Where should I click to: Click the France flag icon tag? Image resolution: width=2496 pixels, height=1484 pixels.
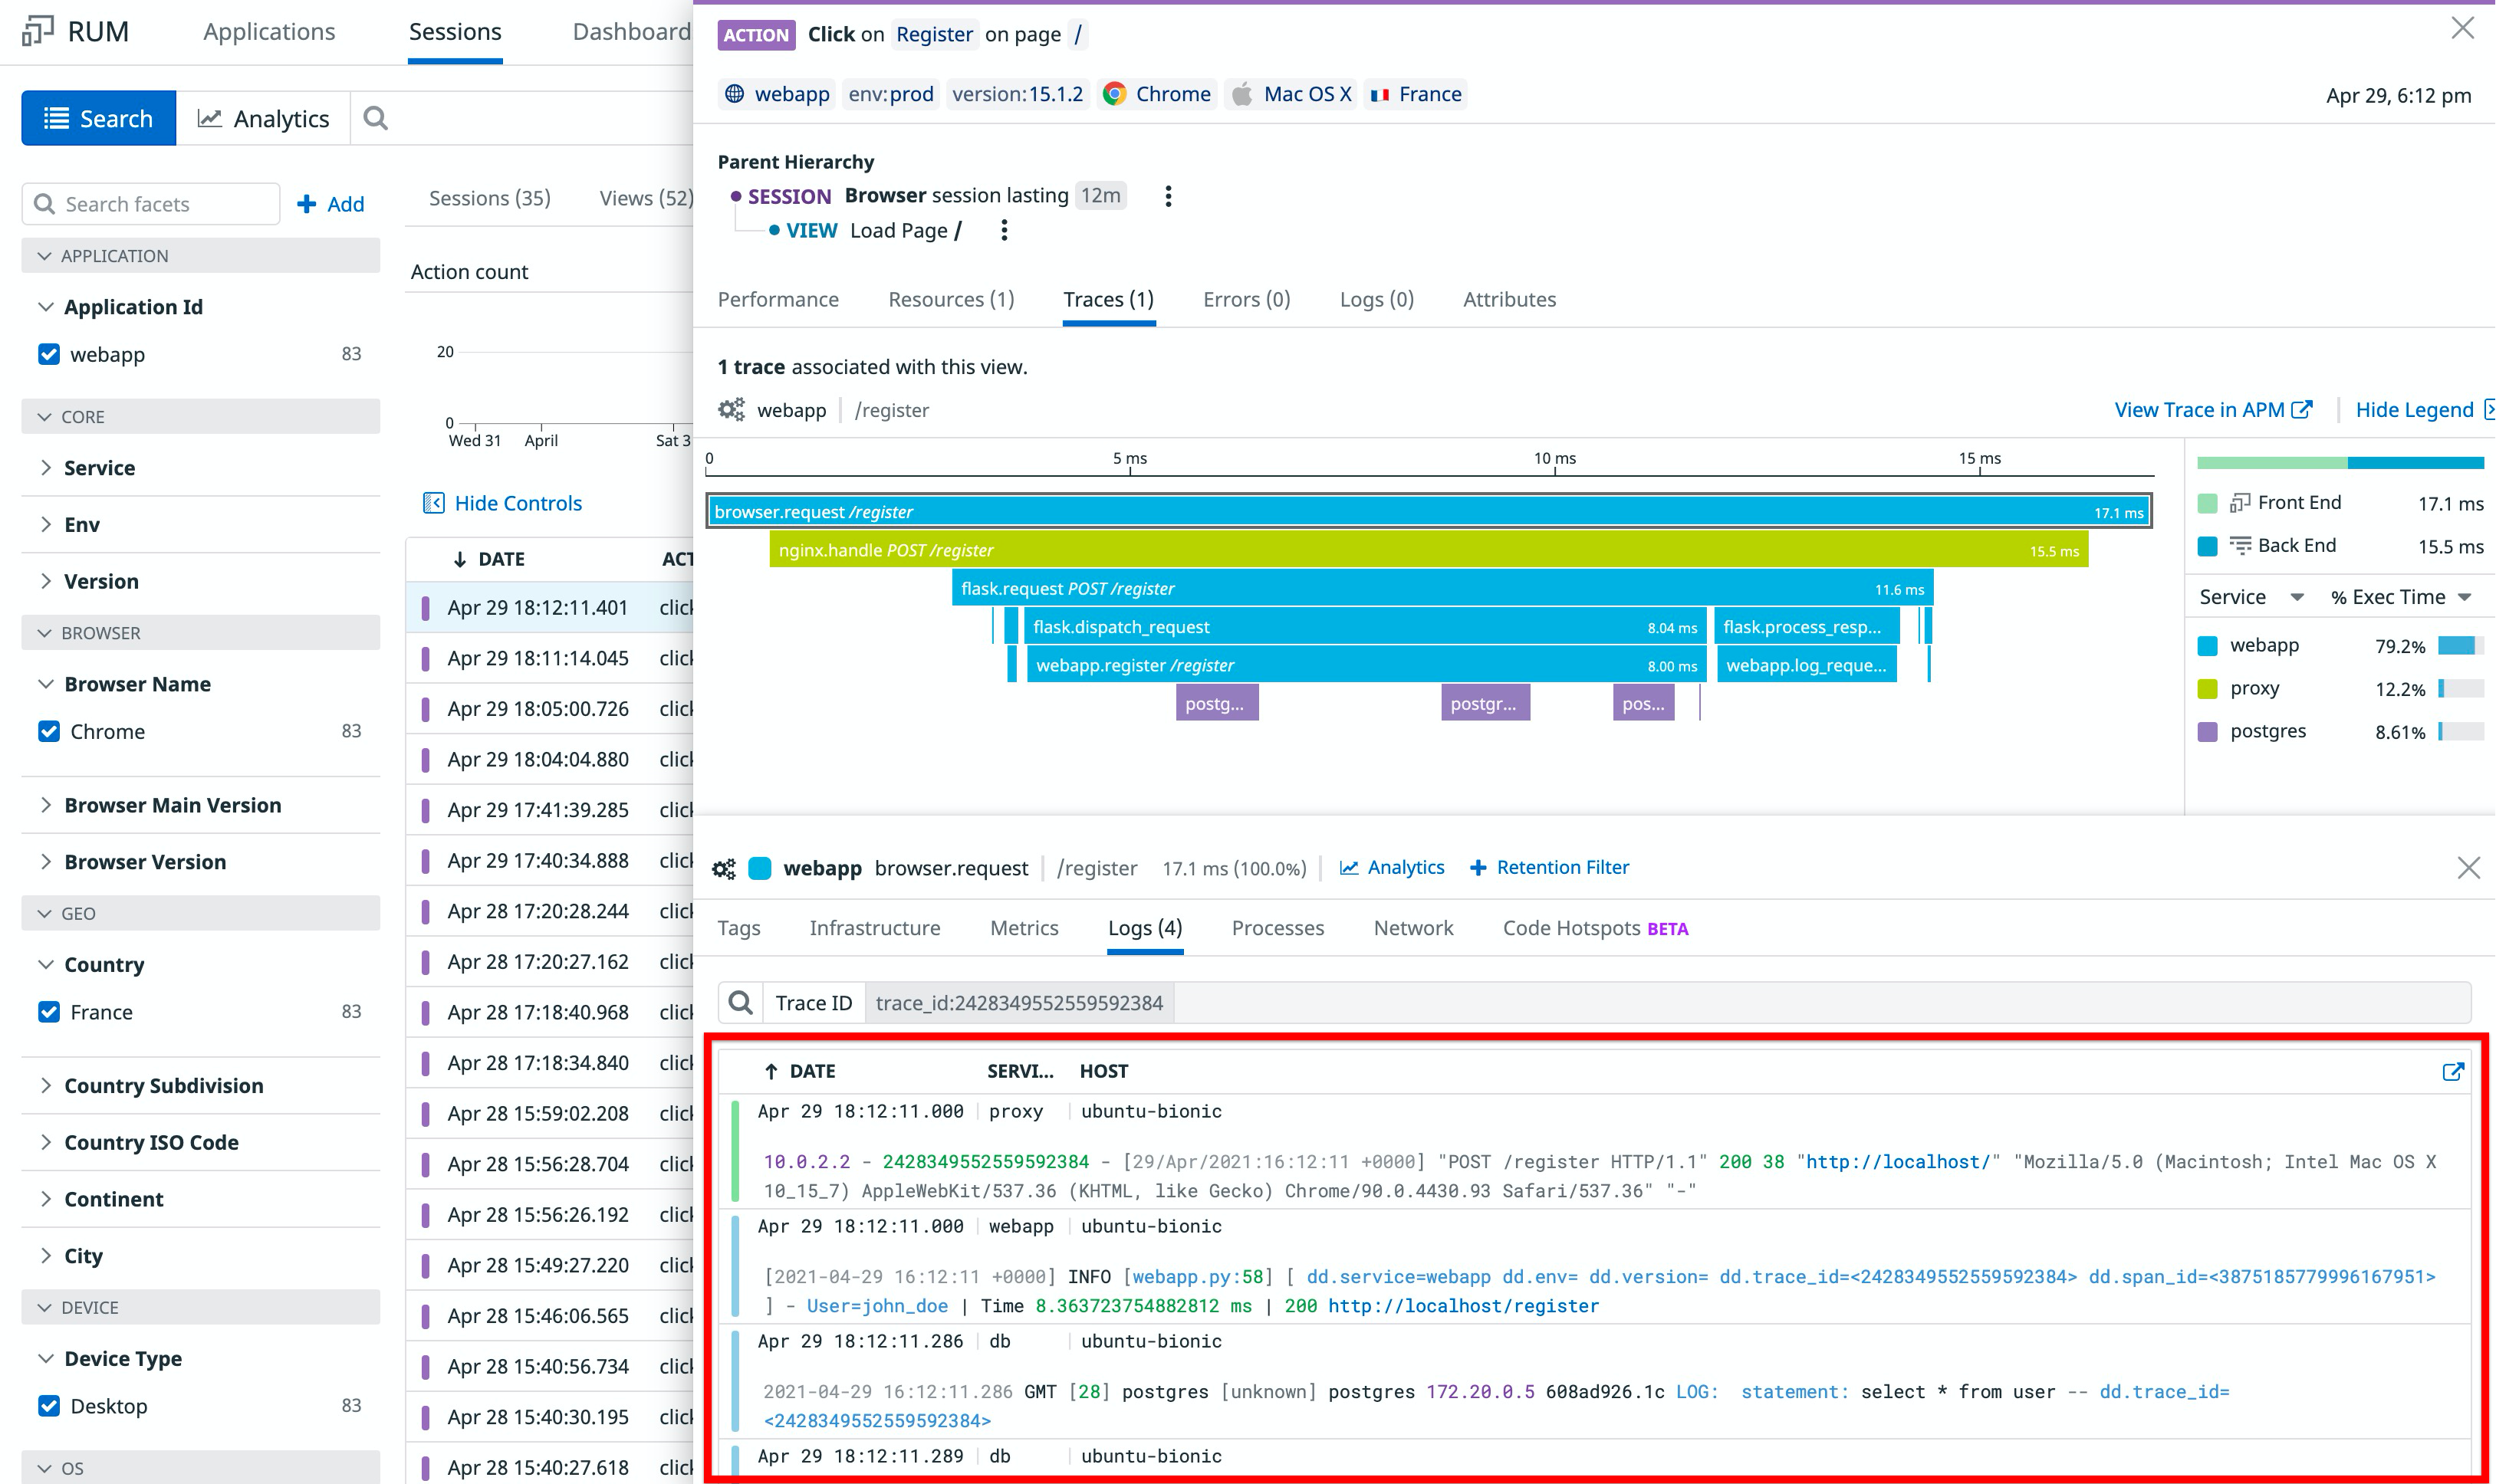coord(1380,95)
